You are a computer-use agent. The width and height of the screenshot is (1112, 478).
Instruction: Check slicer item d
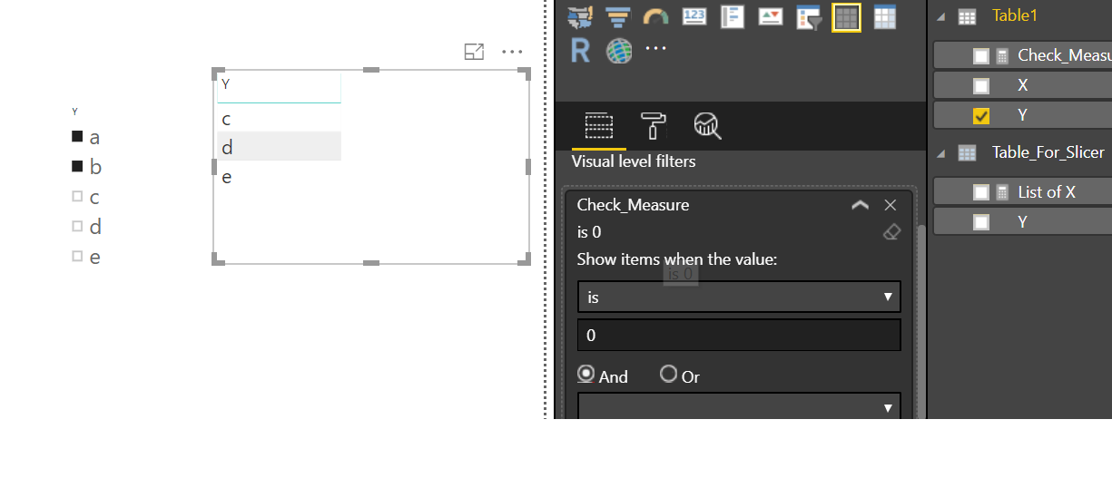pos(77,227)
